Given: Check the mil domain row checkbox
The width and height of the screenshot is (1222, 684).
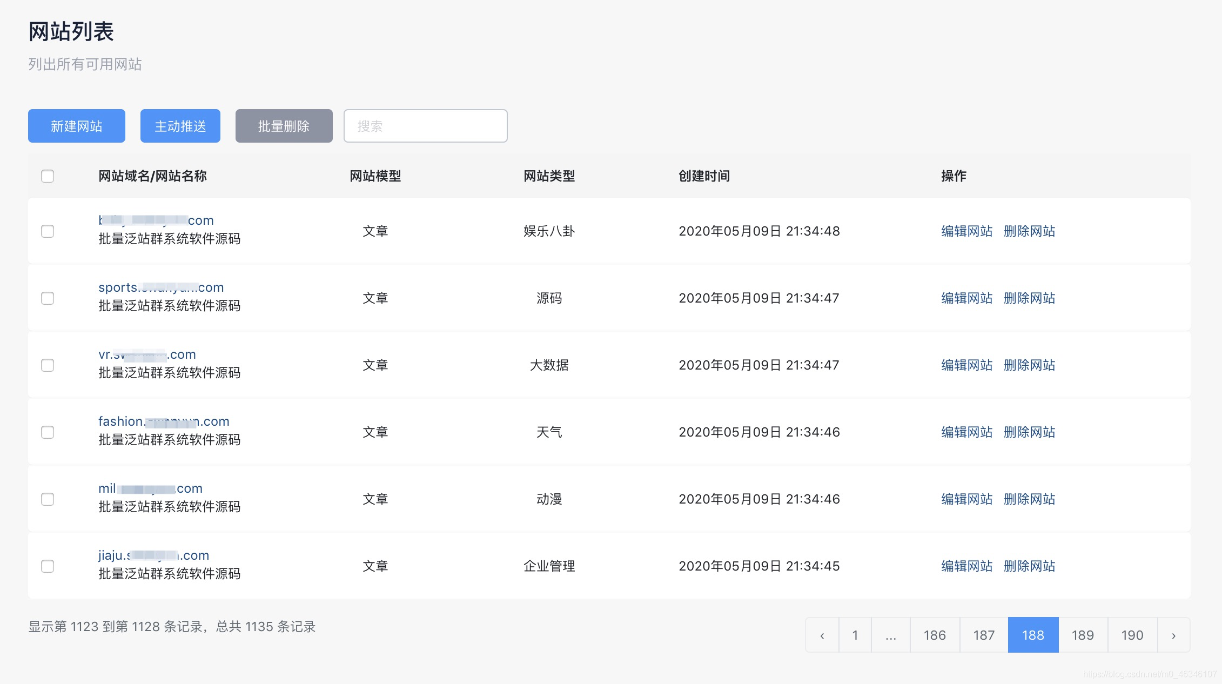Looking at the screenshot, I should 48,499.
